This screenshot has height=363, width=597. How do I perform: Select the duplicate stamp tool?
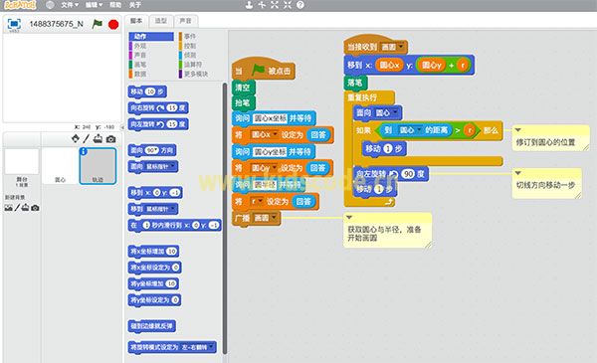coord(249,5)
